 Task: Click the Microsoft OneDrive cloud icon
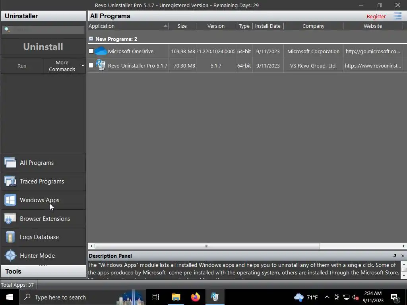(x=101, y=51)
